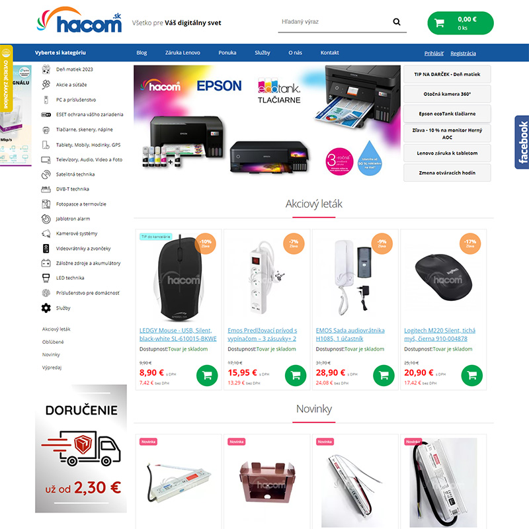Click the LED technika lamp icon
This screenshot has height=529, width=529.
click(x=46, y=278)
